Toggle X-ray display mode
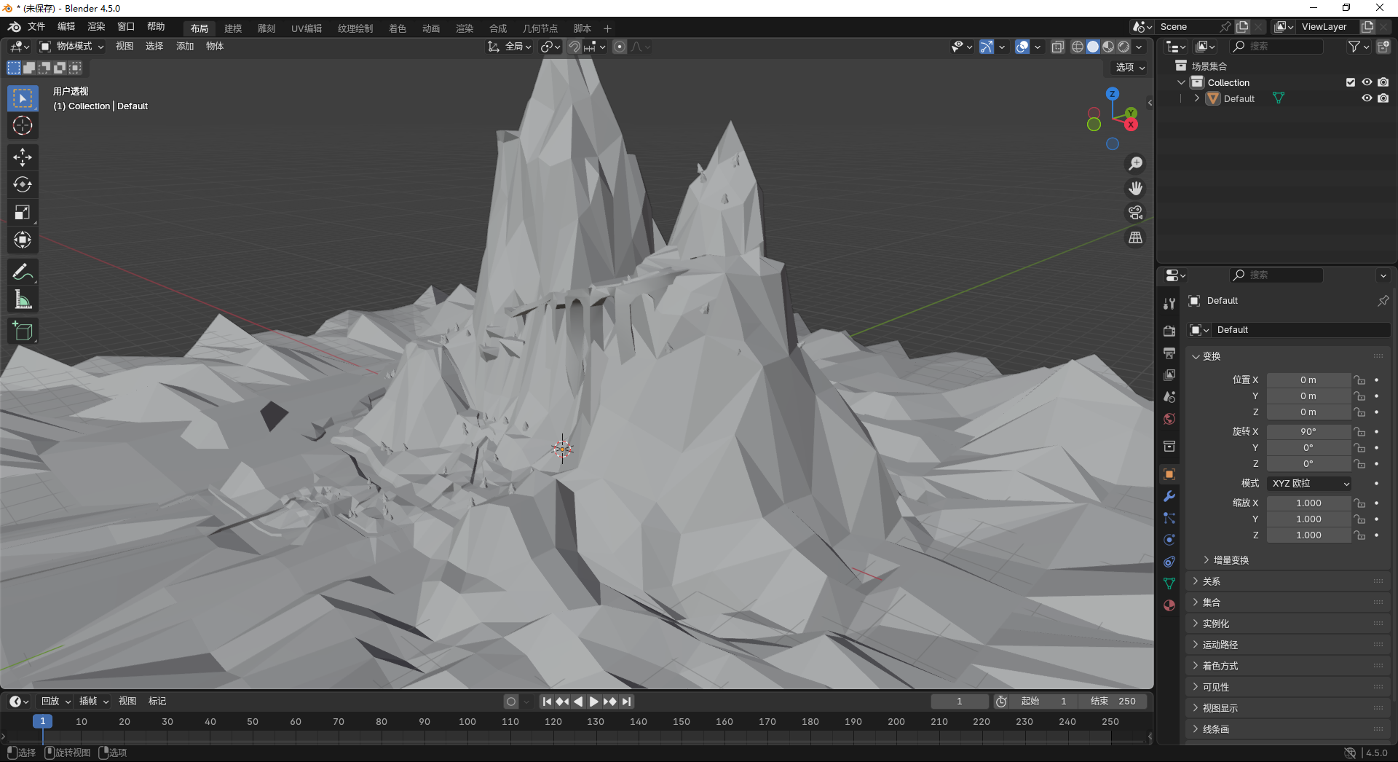Image resolution: width=1398 pixels, height=762 pixels. (1058, 47)
